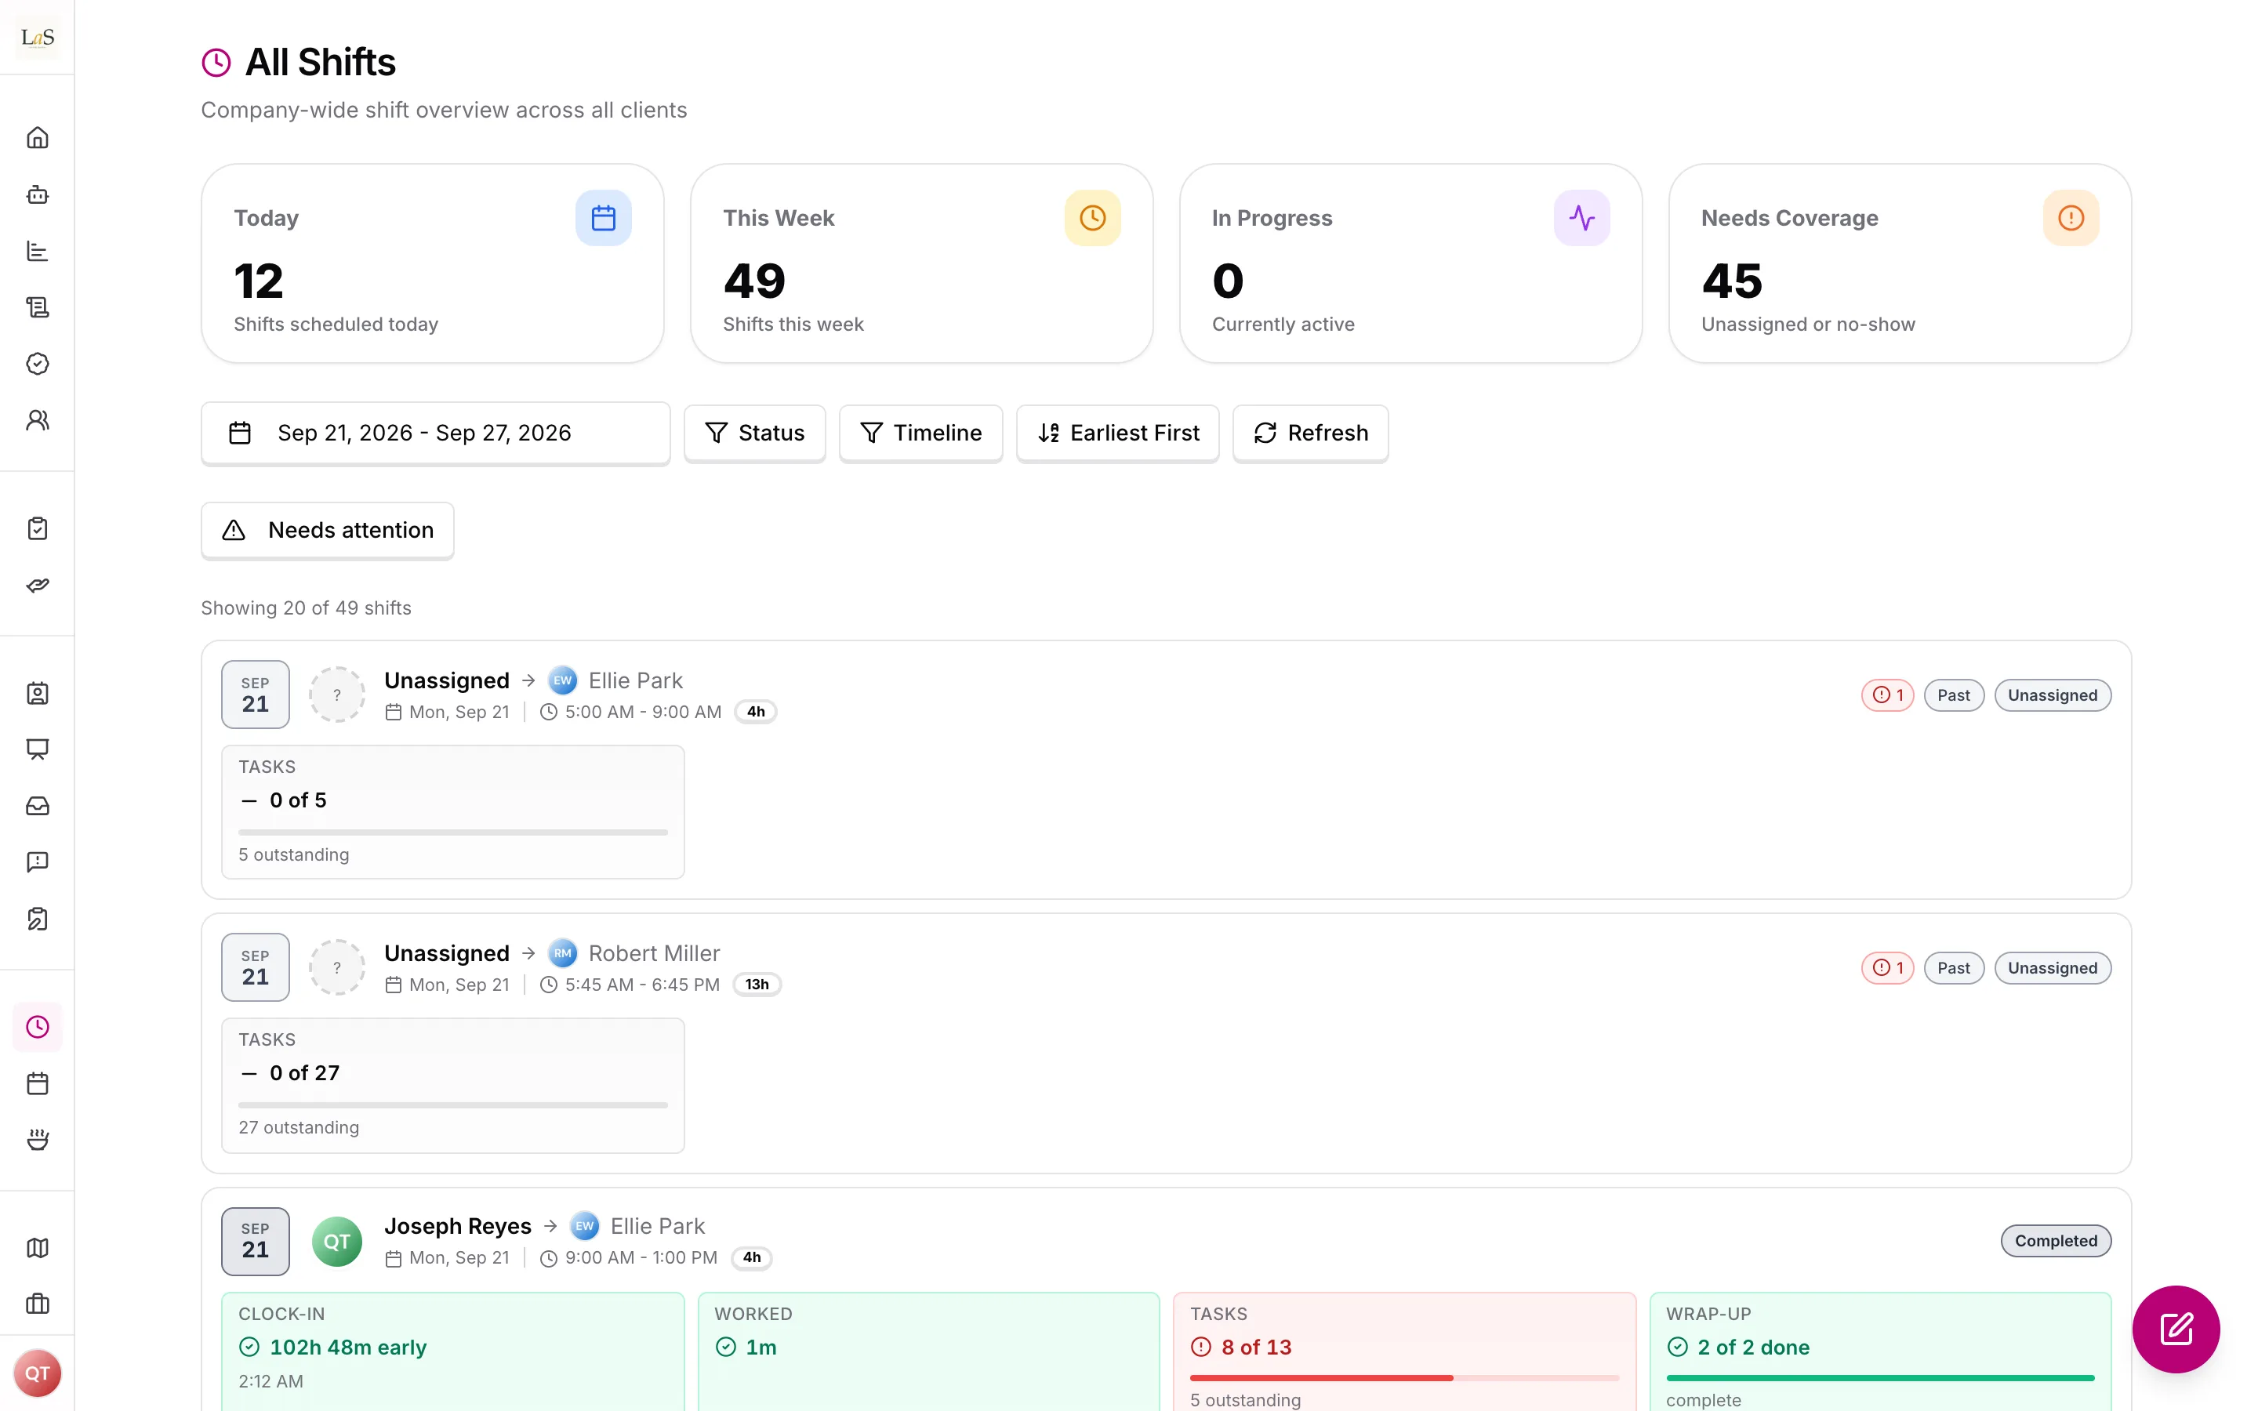Open the presentation board sidebar icon
The width and height of the screenshot is (2258, 1411).
pyautogui.click(x=38, y=749)
